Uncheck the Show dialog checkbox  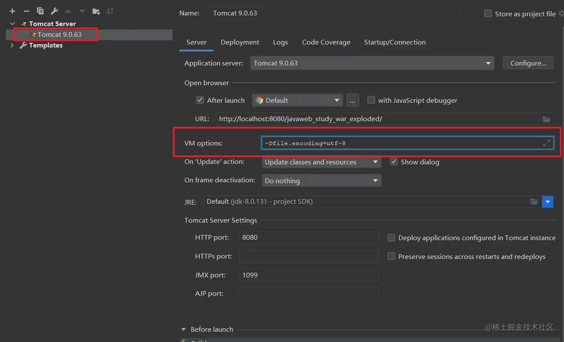[x=394, y=162]
